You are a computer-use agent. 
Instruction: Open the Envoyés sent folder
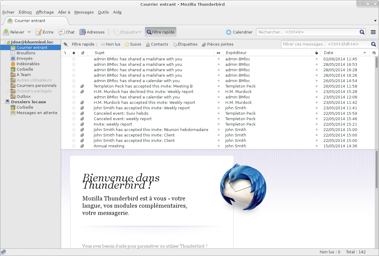coord(25,59)
